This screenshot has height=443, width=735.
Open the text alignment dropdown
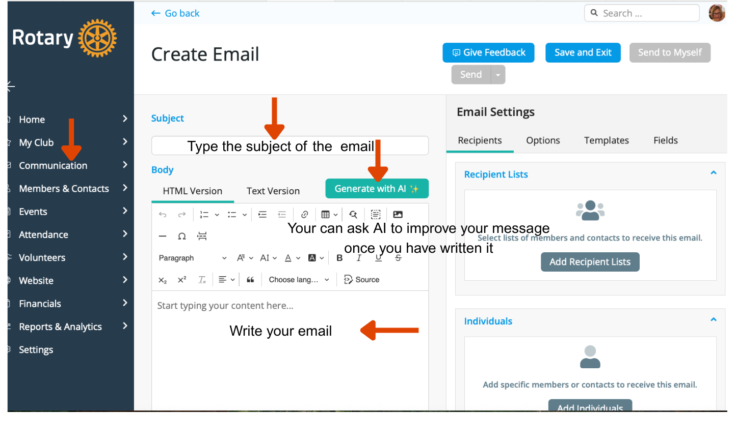tap(226, 280)
